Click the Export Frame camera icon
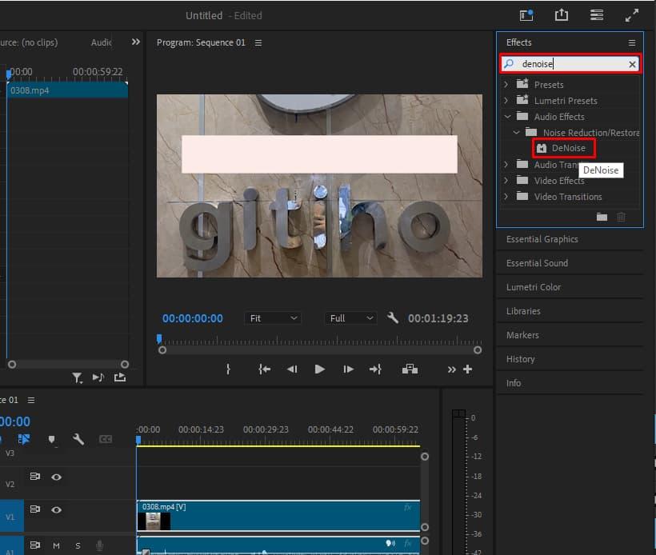 point(410,369)
